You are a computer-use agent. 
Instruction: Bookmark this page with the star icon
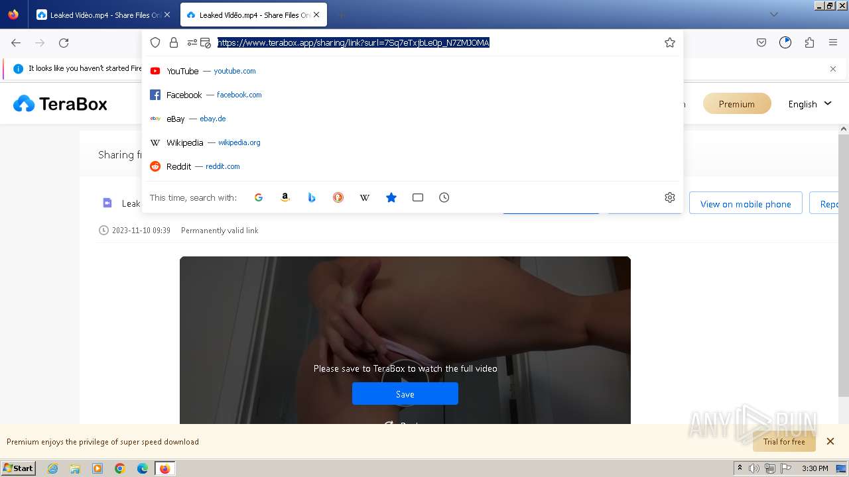pyautogui.click(x=670, y=42)
